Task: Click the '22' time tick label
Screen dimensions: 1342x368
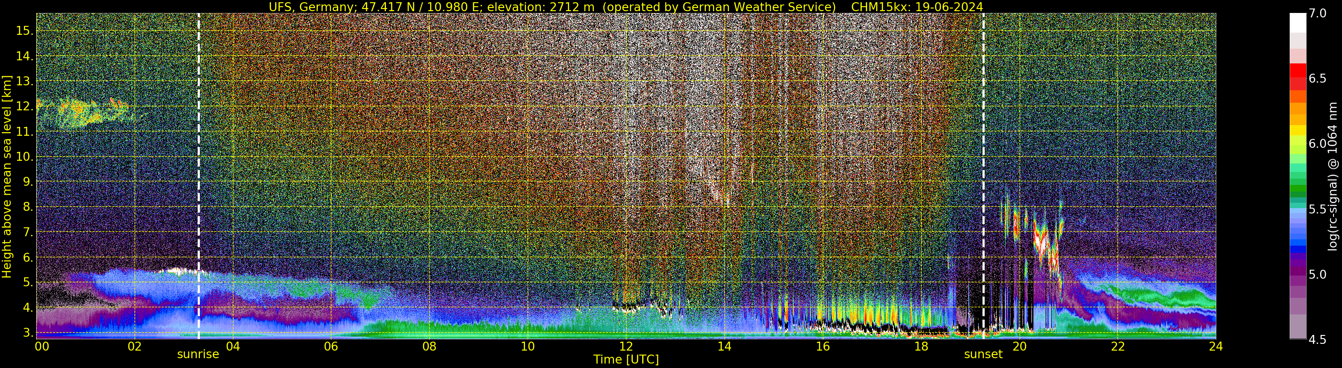Action: (1118, 347)
